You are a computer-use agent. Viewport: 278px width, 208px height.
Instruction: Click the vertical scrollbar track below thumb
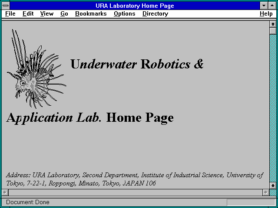pos(273,108)
